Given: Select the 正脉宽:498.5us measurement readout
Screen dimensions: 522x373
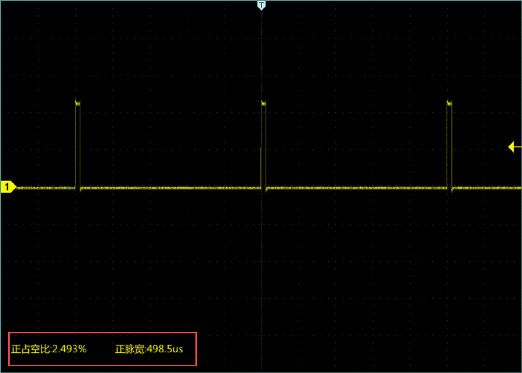Looking at the screenshot, I should click(149, 349).
